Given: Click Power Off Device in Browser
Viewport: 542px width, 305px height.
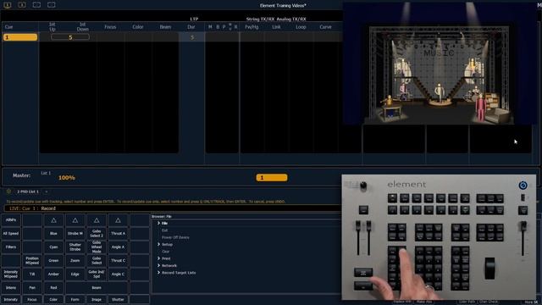Looking at the screenshot, I should pyautogui.click(x=175, y=237).
